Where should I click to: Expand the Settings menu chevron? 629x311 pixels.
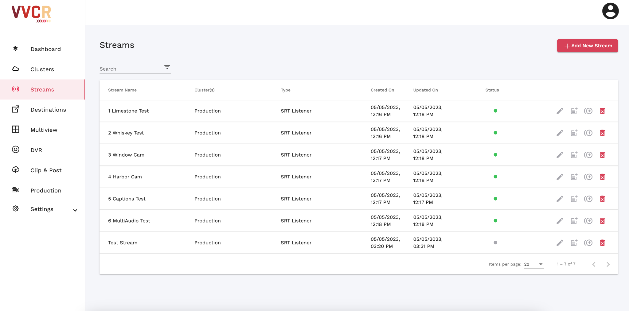[75, 210]
